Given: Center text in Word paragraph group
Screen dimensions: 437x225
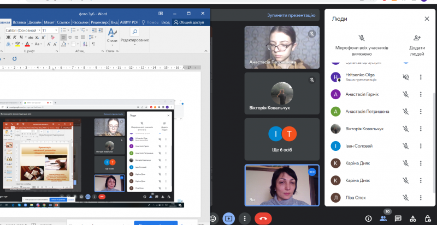Looking at the screenshot, I should (70, 37).
